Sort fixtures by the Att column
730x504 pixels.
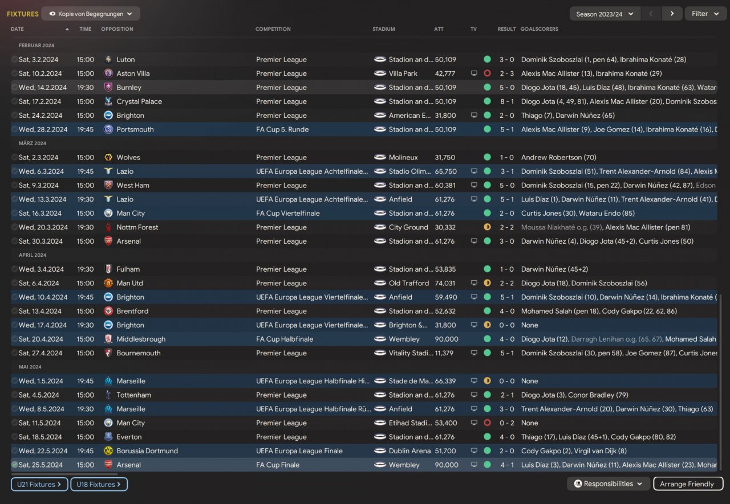click(439, 29)
